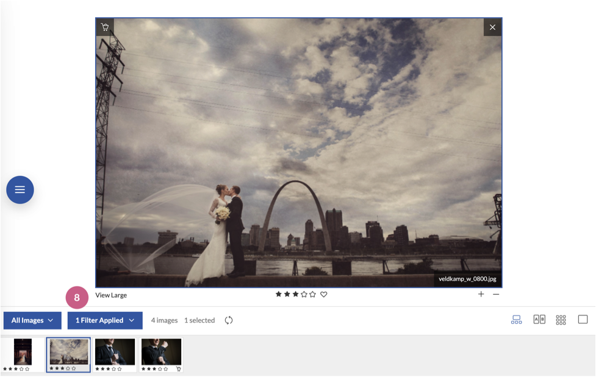Image resolution: width=596 pixels, height=377 pixels.
Task: Zoom out with the minus icon
Action: click(496, 294)
